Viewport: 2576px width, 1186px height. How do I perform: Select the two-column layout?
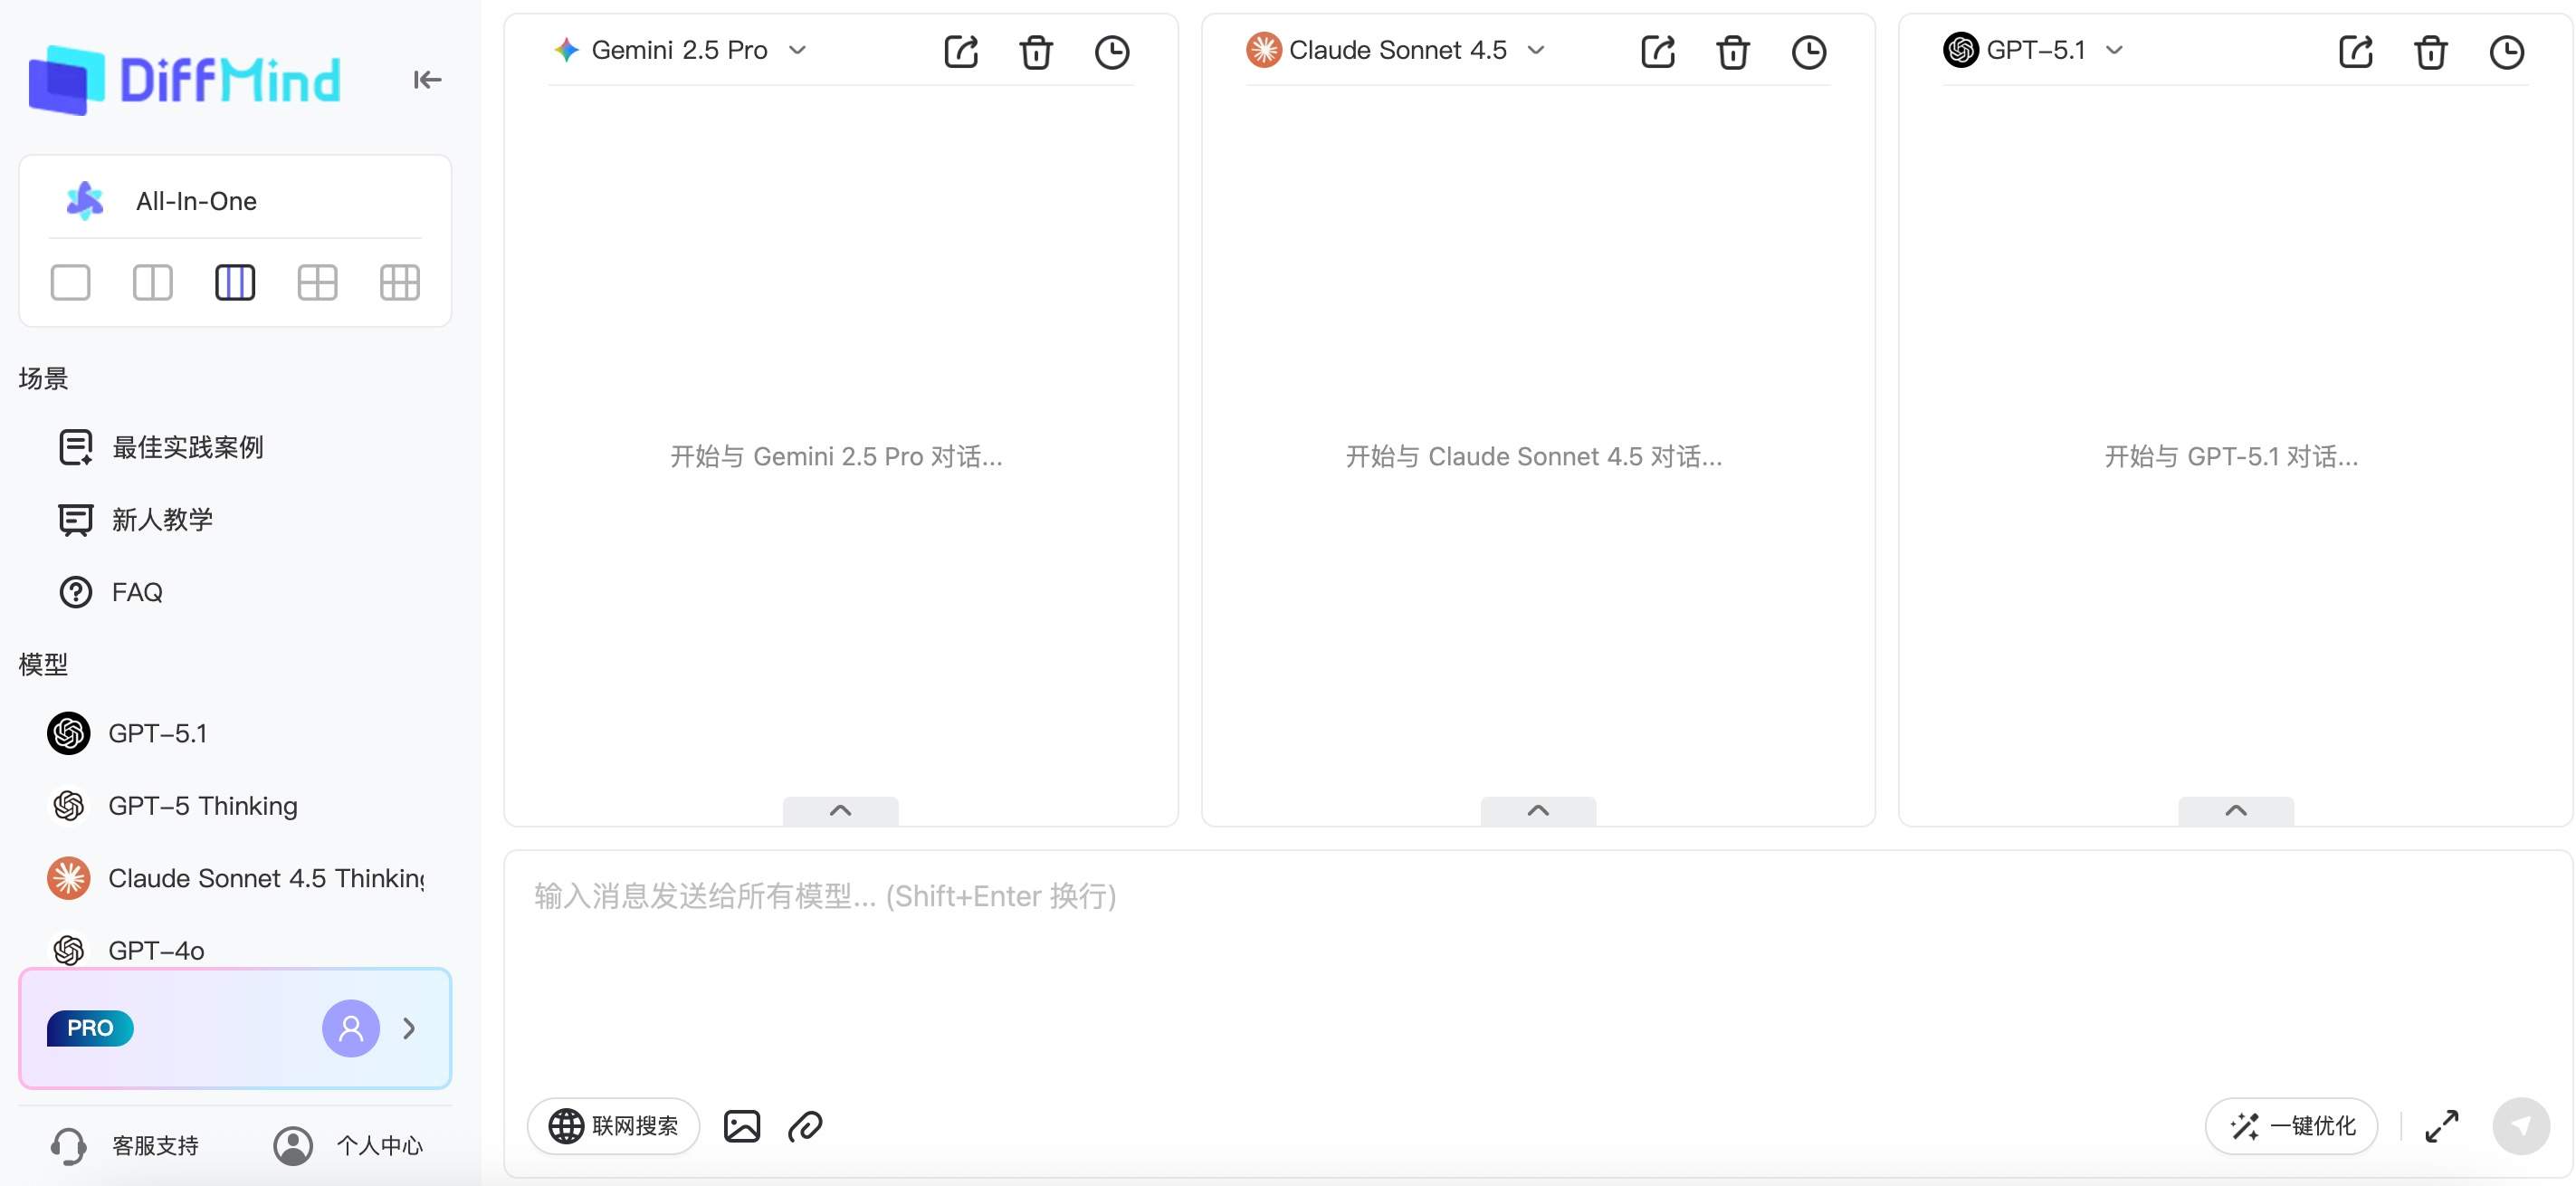152,282
